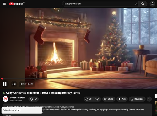The image size is (157, 116).
Task: Go to YouTube home via logo
Action: [x=16, y=4]
